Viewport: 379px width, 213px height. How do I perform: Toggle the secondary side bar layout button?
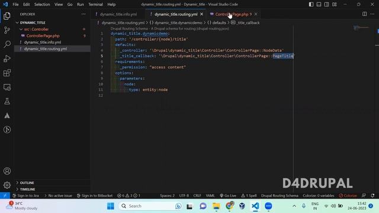click(326, 4)
